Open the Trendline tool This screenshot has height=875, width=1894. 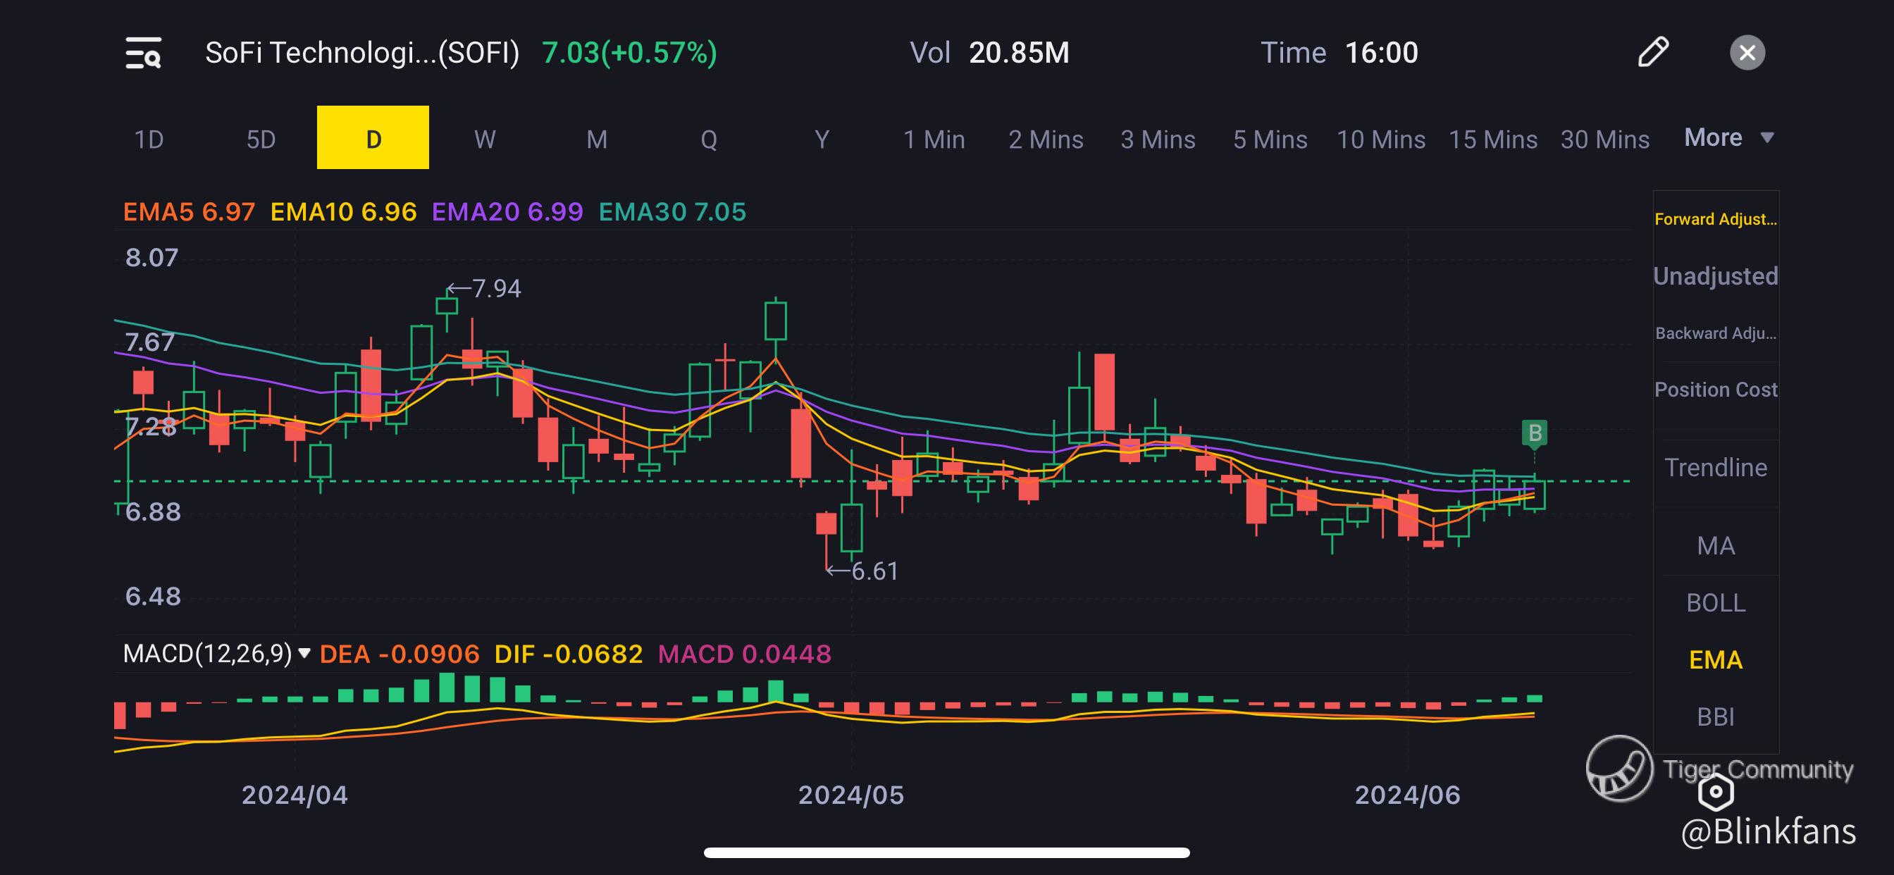1715,468
